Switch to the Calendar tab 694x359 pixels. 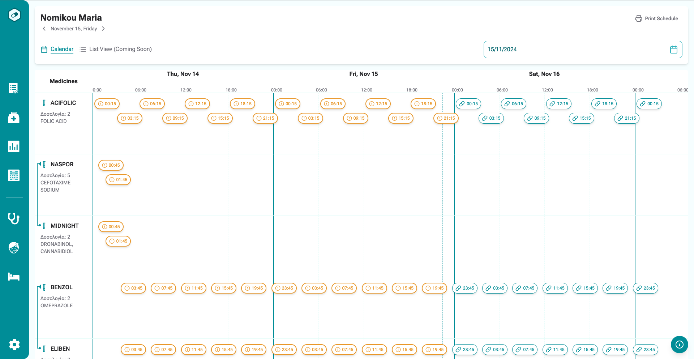click(x=57, y=49)
